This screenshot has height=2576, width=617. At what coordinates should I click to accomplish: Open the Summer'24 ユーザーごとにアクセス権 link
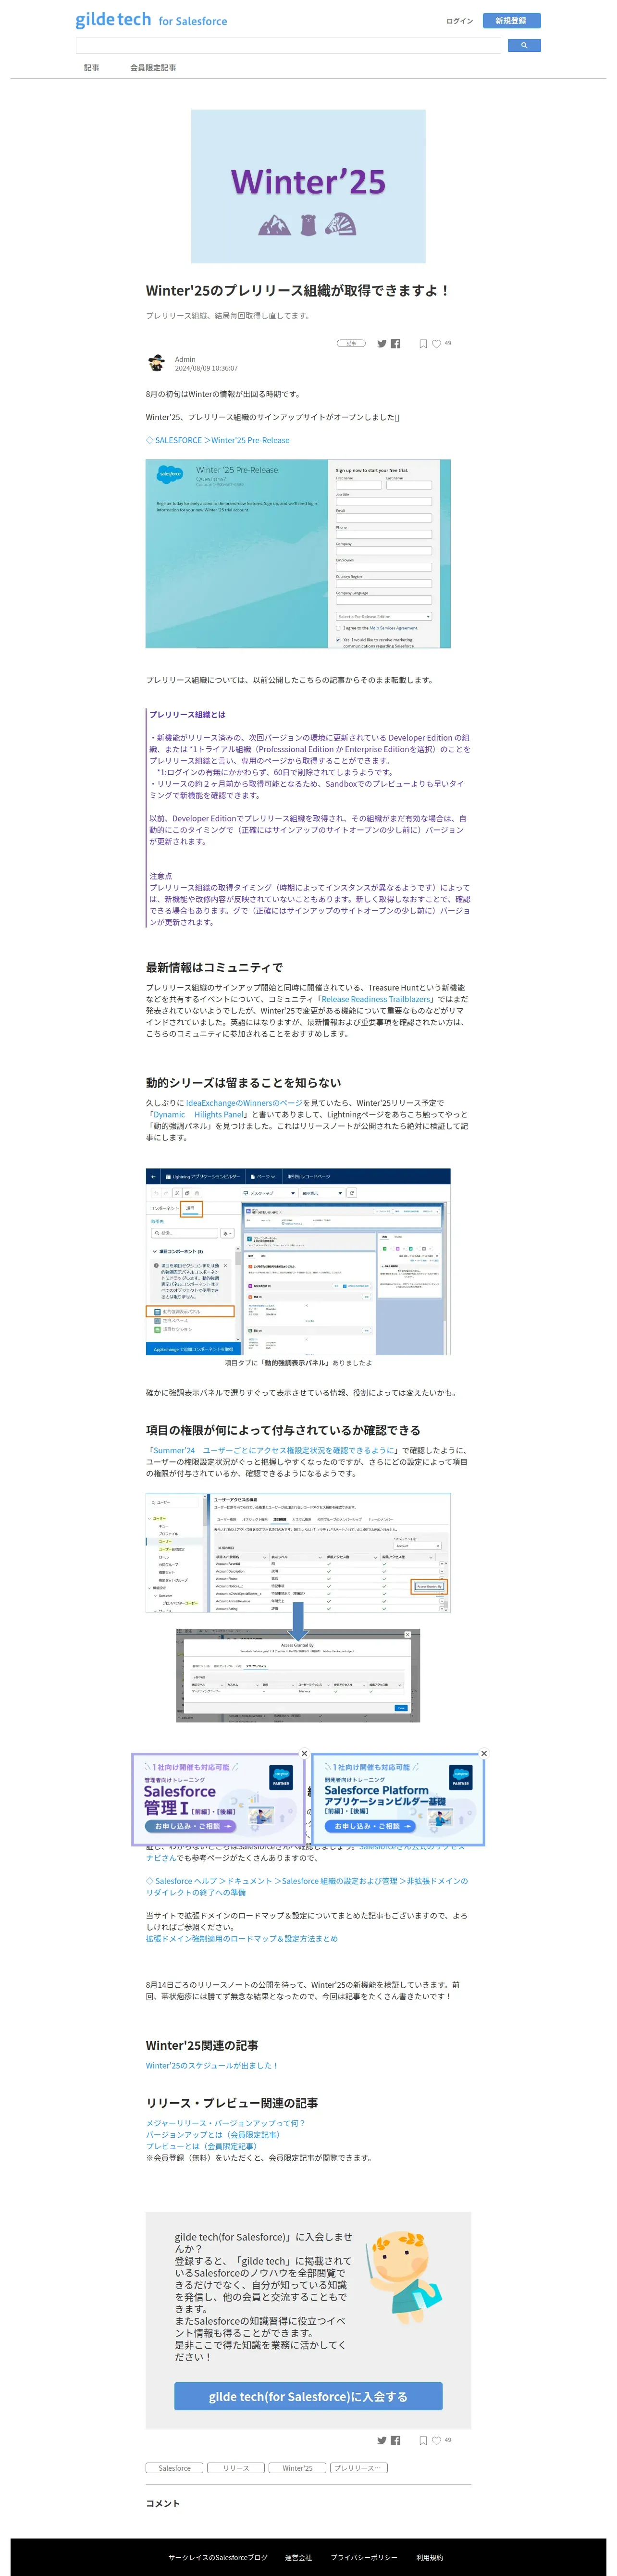coord(273,1450)
